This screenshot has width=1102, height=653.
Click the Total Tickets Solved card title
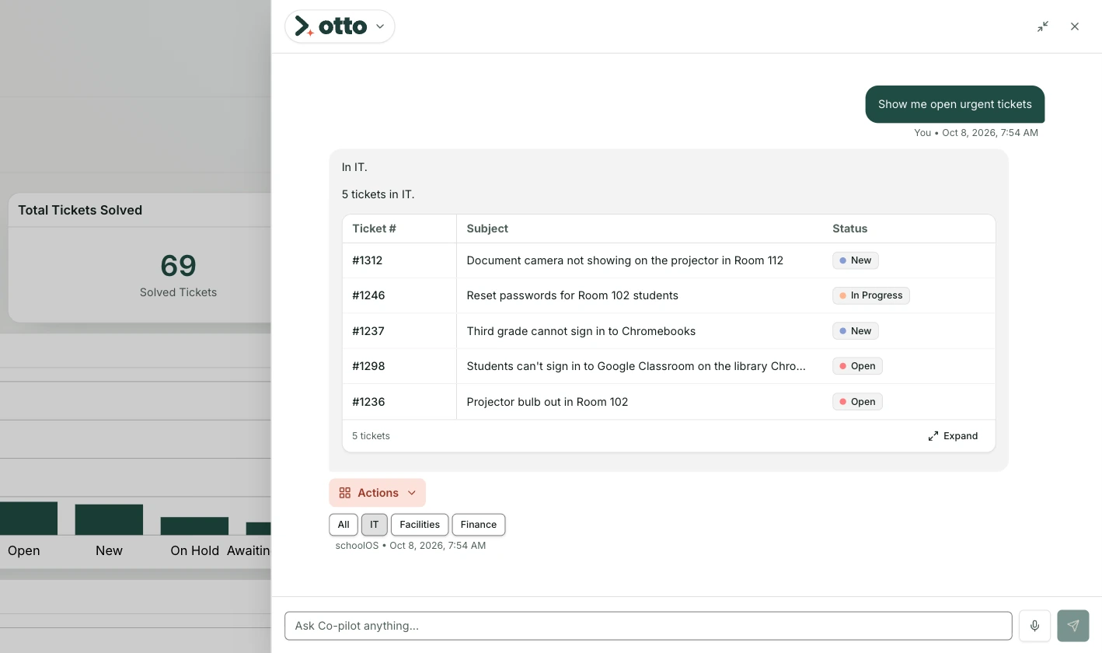[x=80, y=210]
